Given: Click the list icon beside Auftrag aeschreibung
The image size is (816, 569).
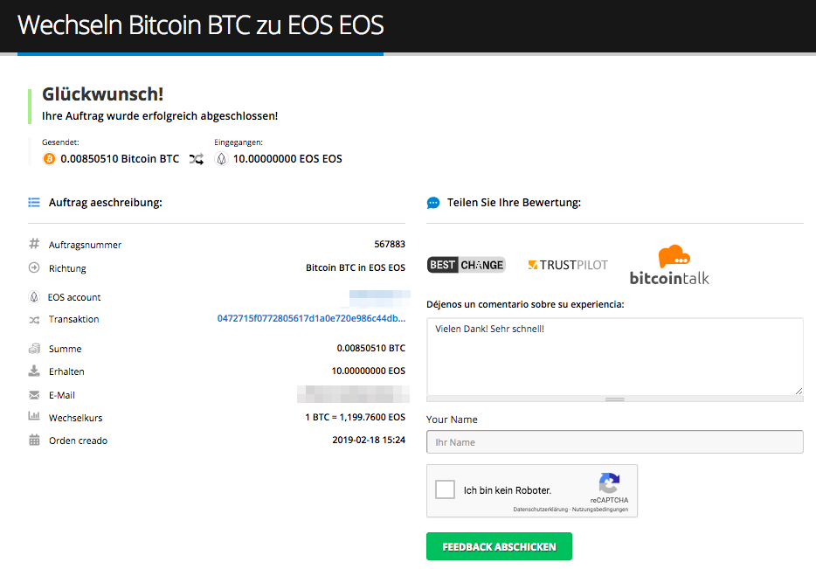Looking at the screenshot, I should 34,203.
